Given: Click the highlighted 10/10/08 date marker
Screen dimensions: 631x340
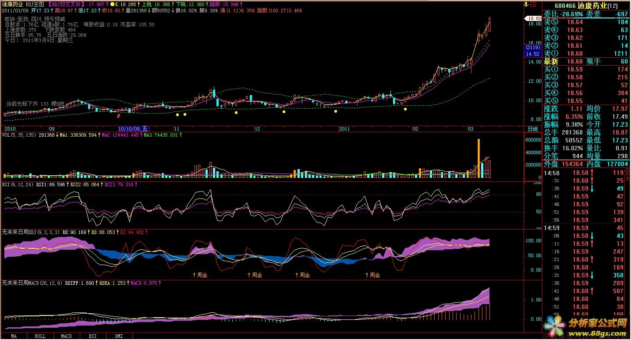Looking at the screenshot, I should (x=134, y=129).
